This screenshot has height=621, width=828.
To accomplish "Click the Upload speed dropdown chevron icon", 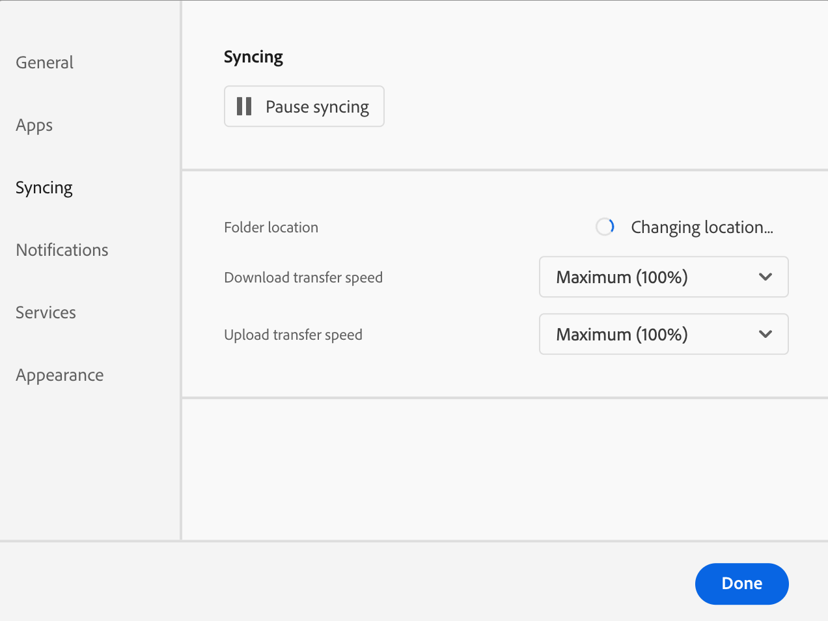I will (765, 334).
